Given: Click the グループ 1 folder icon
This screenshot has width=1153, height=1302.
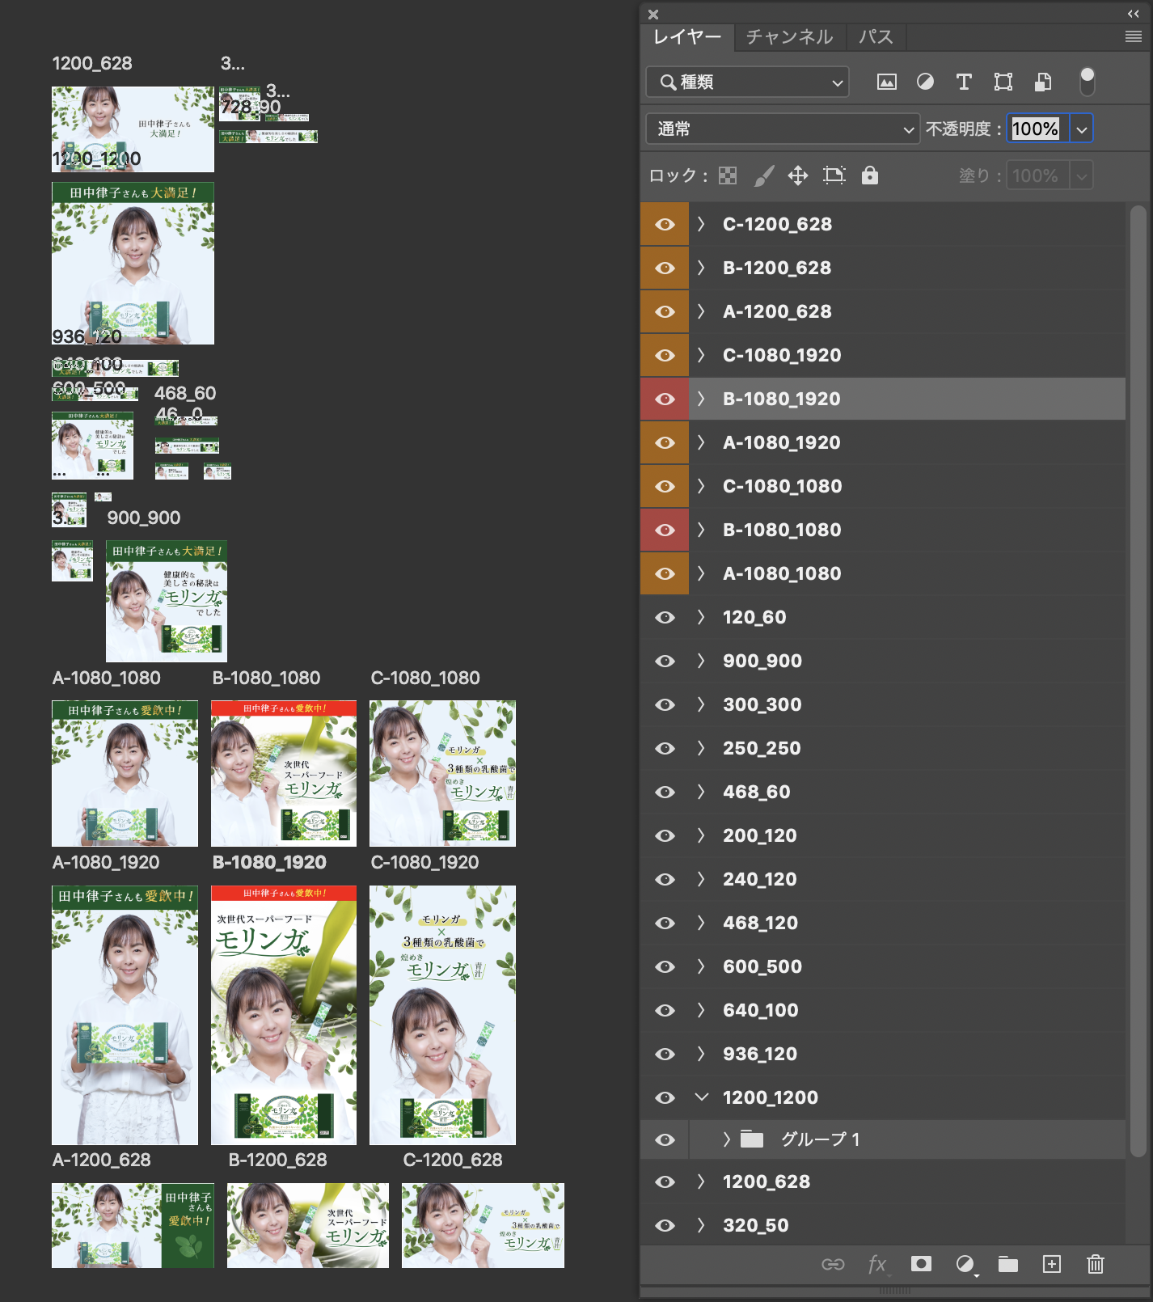Looking at the screenshot, I should (753, 1139).
